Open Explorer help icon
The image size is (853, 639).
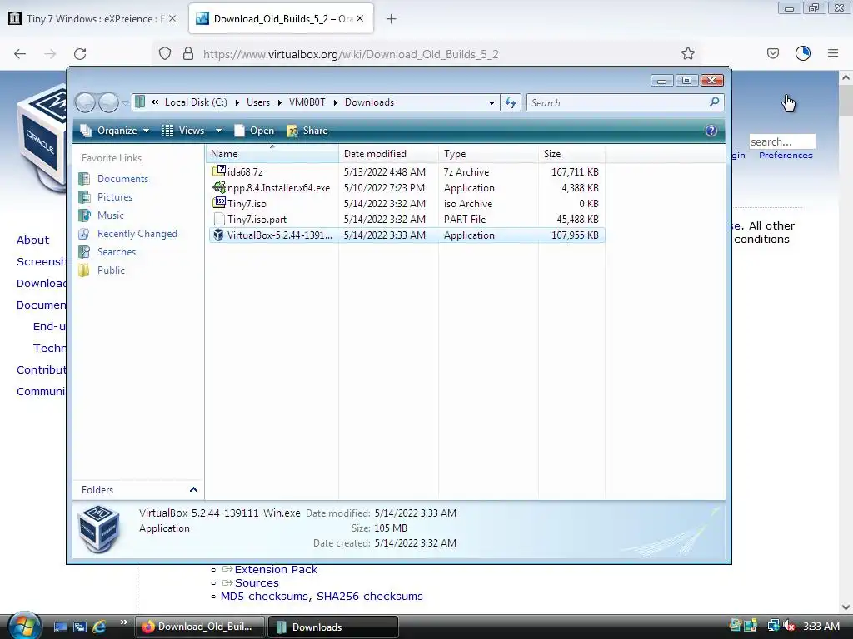click(711, 131)
